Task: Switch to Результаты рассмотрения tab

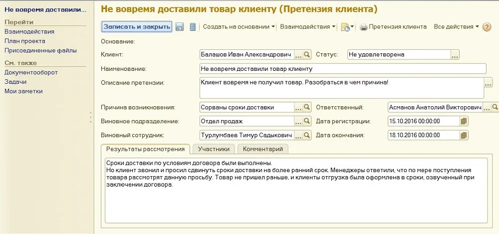Action: pyautogui.click(x=145, y=149)
